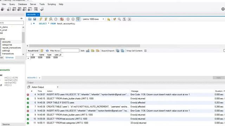The image size is (225, 126).
Task: Save the script with the floppy icon
Action: click(35, 19)
